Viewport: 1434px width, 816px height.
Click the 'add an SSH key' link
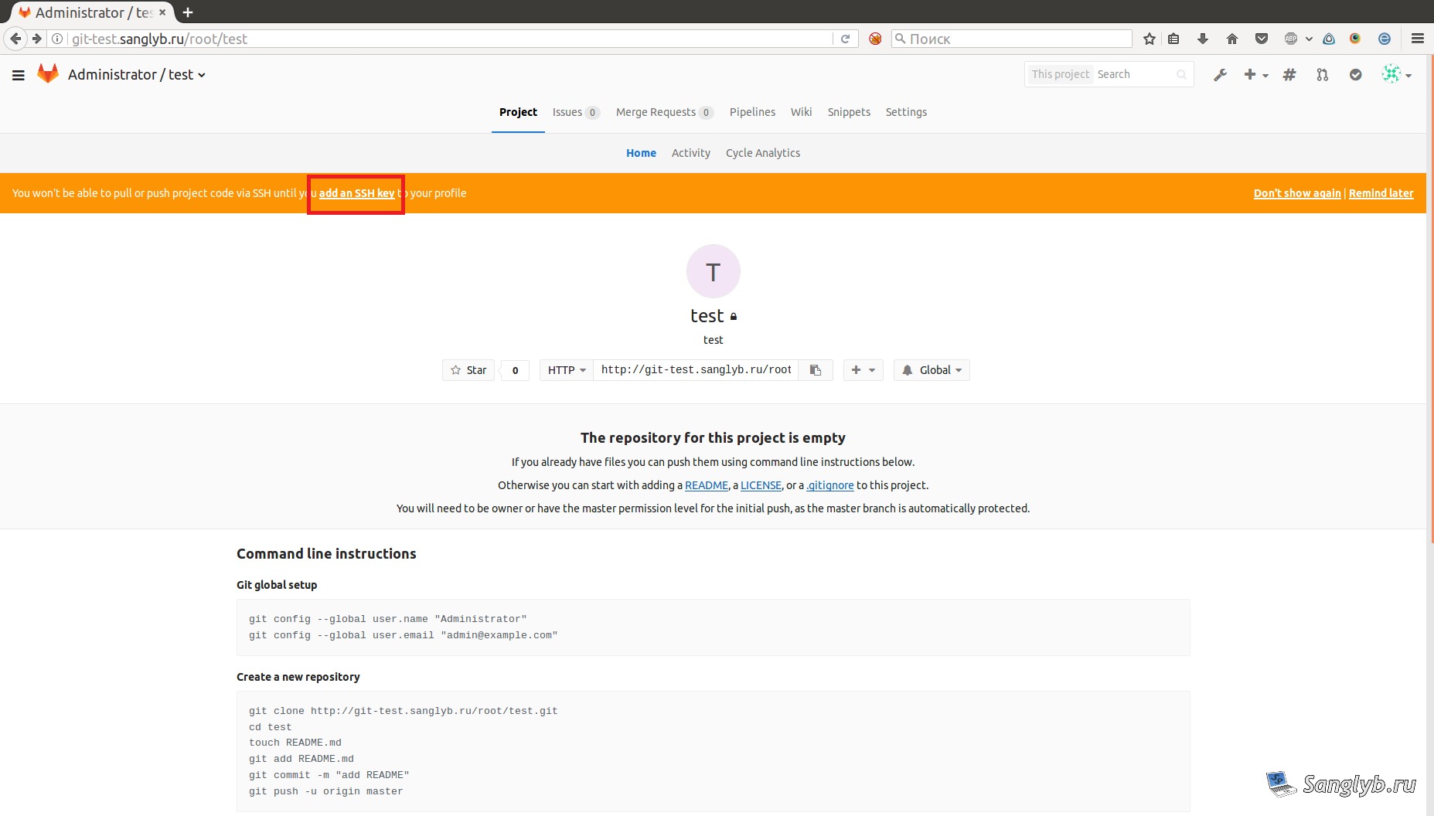[x=356, y=193]
